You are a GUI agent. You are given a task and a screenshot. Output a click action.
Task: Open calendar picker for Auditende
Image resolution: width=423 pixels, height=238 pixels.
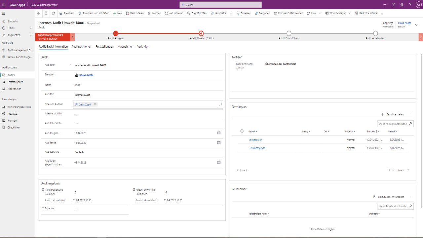pyautogui.click(x=219, y=142)
